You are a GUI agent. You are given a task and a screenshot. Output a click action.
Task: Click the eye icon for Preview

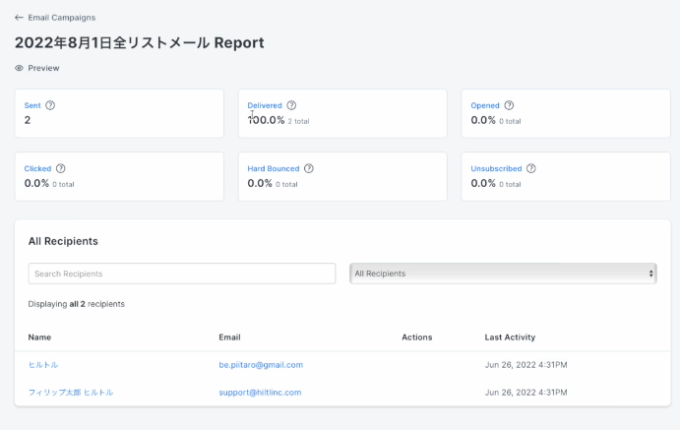coord(20,68)
